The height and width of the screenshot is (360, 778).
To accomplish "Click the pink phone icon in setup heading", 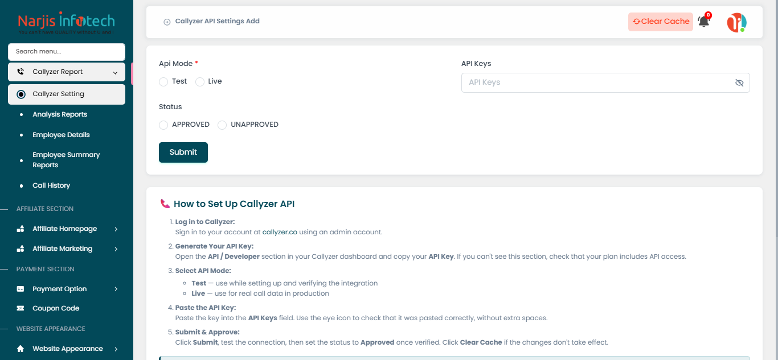I will pos(165,204).
